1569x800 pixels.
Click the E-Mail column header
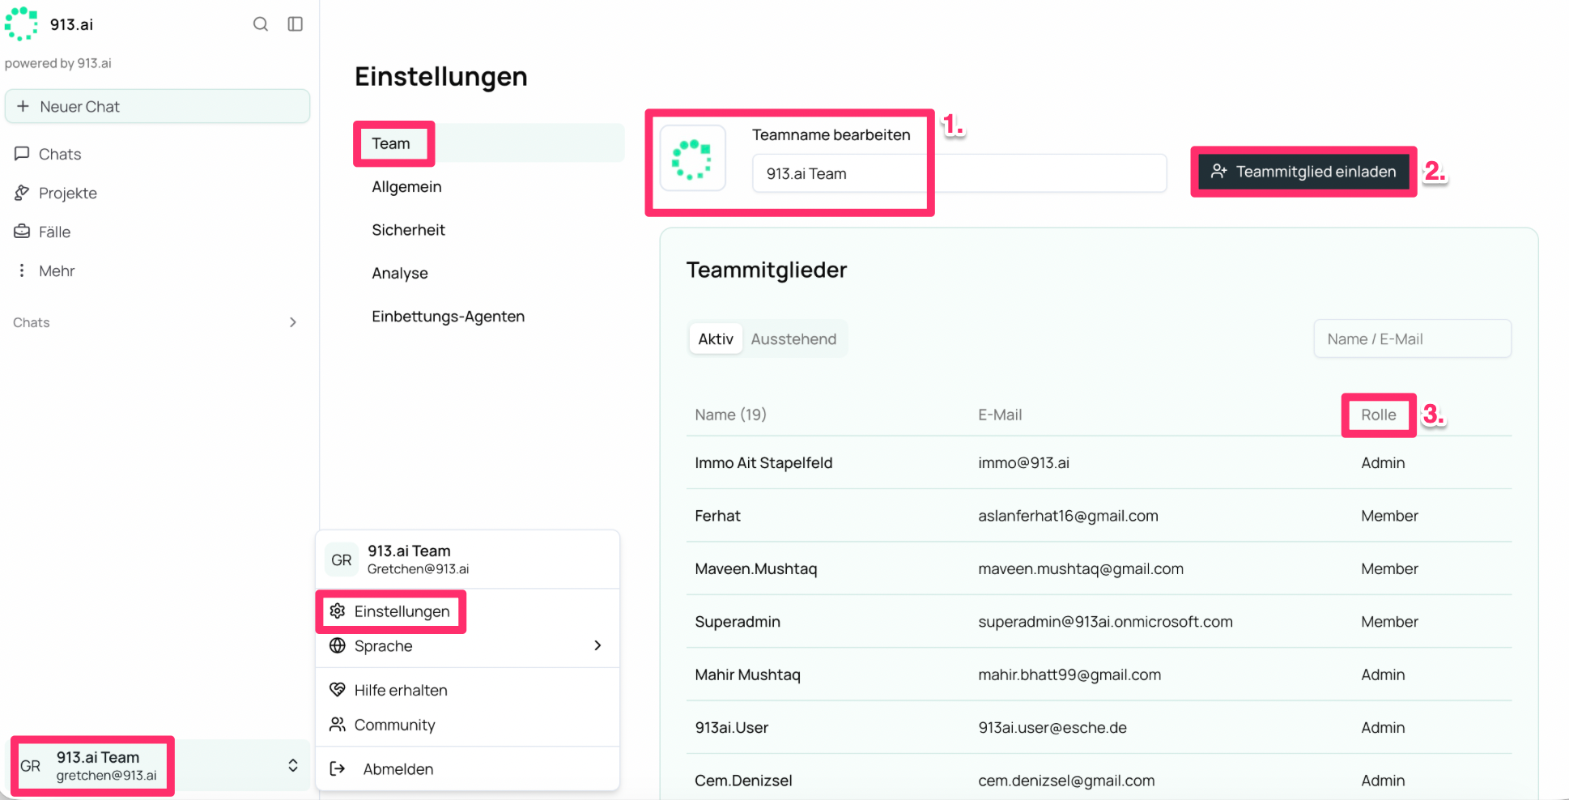[1000, 415]
